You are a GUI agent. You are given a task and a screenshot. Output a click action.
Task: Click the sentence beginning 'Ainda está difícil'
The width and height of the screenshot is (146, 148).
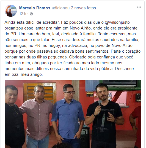point(32,22)
